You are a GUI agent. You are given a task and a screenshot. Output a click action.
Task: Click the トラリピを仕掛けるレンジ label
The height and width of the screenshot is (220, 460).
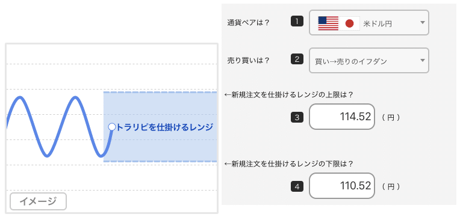coord(164,127)
